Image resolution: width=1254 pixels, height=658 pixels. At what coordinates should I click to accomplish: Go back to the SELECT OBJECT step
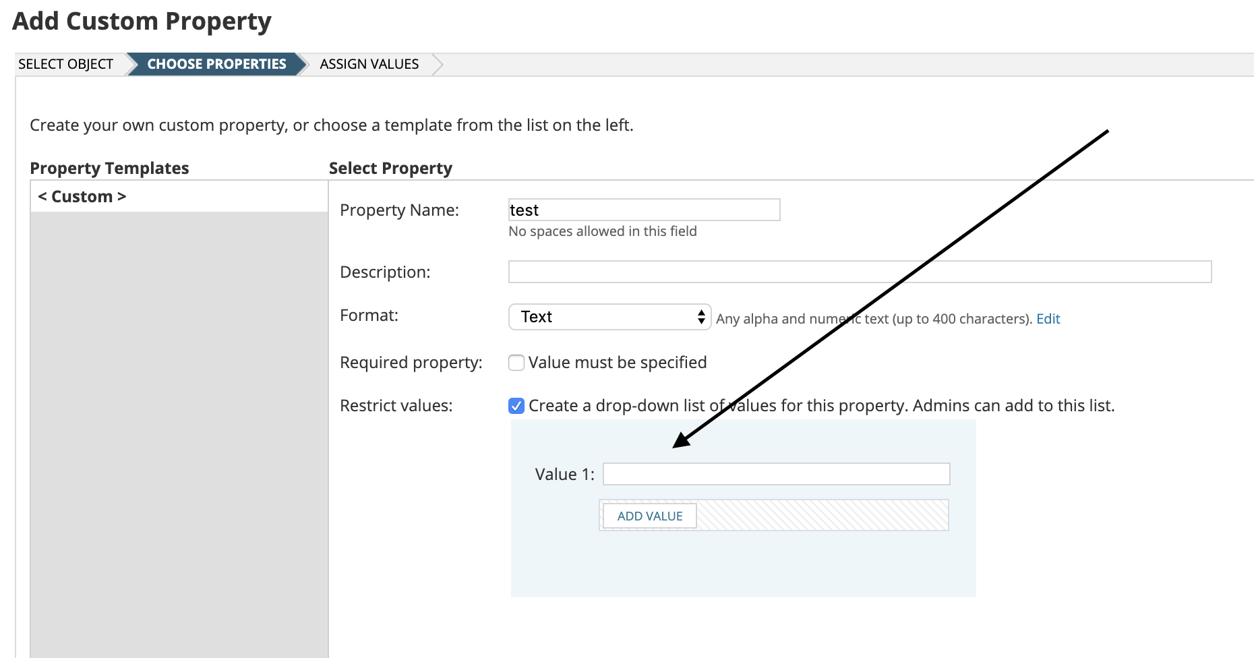tap(65, 64)
